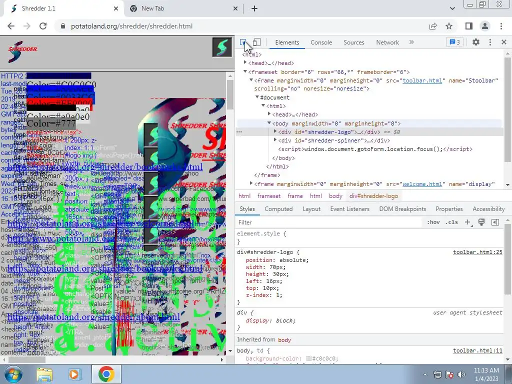Toggle the .cls class editor

click(x=451, y=222)
